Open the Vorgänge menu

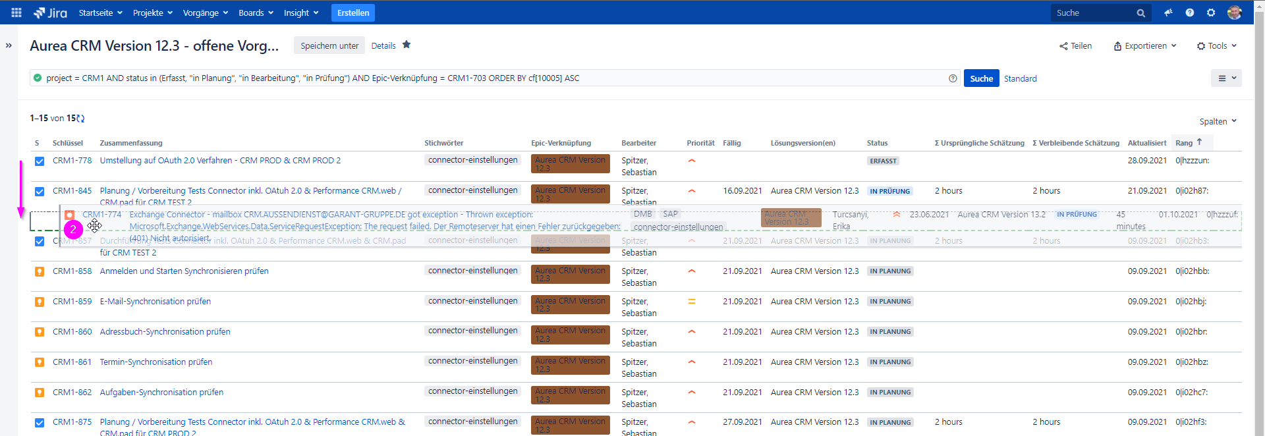(x=206, y=13)
